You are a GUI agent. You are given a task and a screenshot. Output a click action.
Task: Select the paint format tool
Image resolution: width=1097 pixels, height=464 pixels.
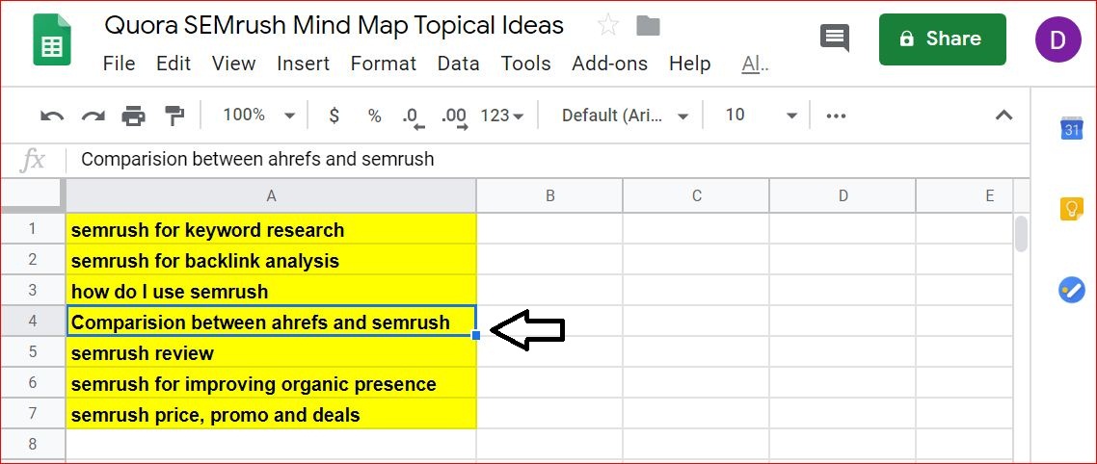tap(173, 116)
